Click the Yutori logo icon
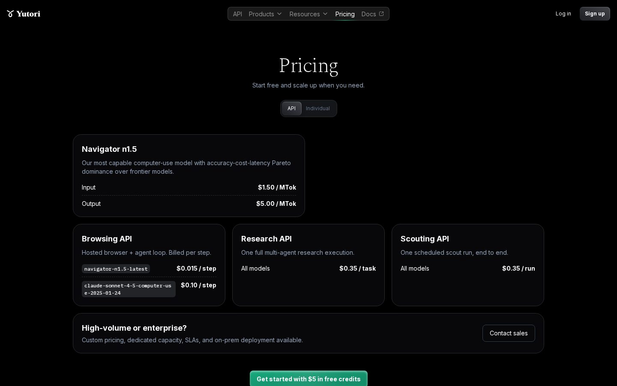617x386 pixels. click(x=10, y=14)
